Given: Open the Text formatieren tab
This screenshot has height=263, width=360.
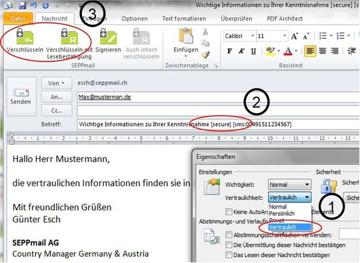Looking at the screenshot, I should click(x=184, y=19).
